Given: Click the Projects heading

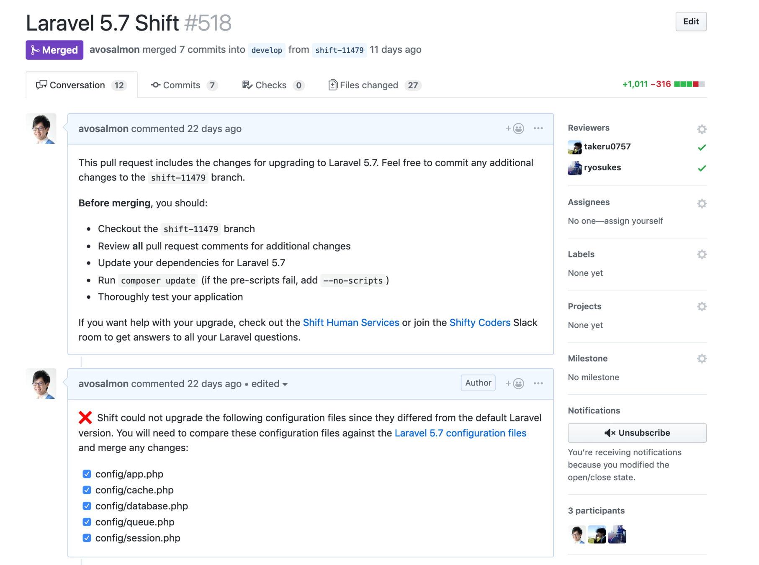Looking at the screenshot, I should 584,306.
